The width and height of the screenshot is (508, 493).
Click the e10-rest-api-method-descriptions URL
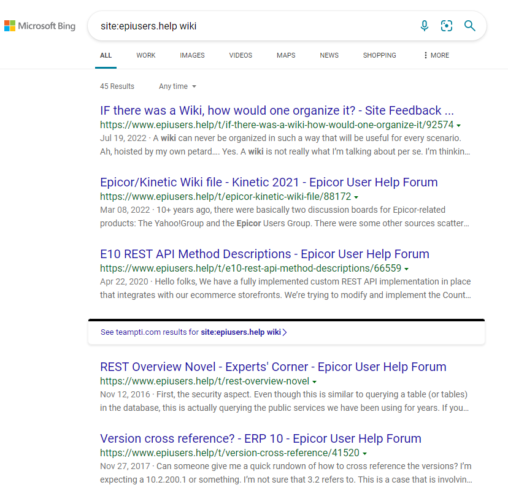[x=250, y=269]
